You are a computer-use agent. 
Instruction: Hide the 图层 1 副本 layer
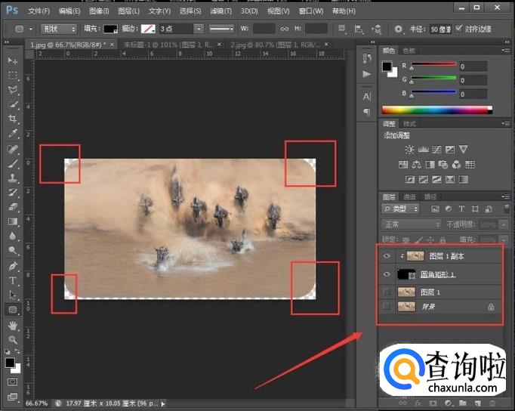(x=387, y=257)
